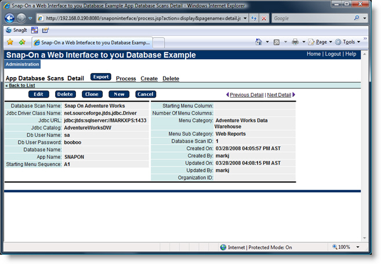Open a new blank tab
The width and height of the screenshot is (381, 264).
(159, 43)
